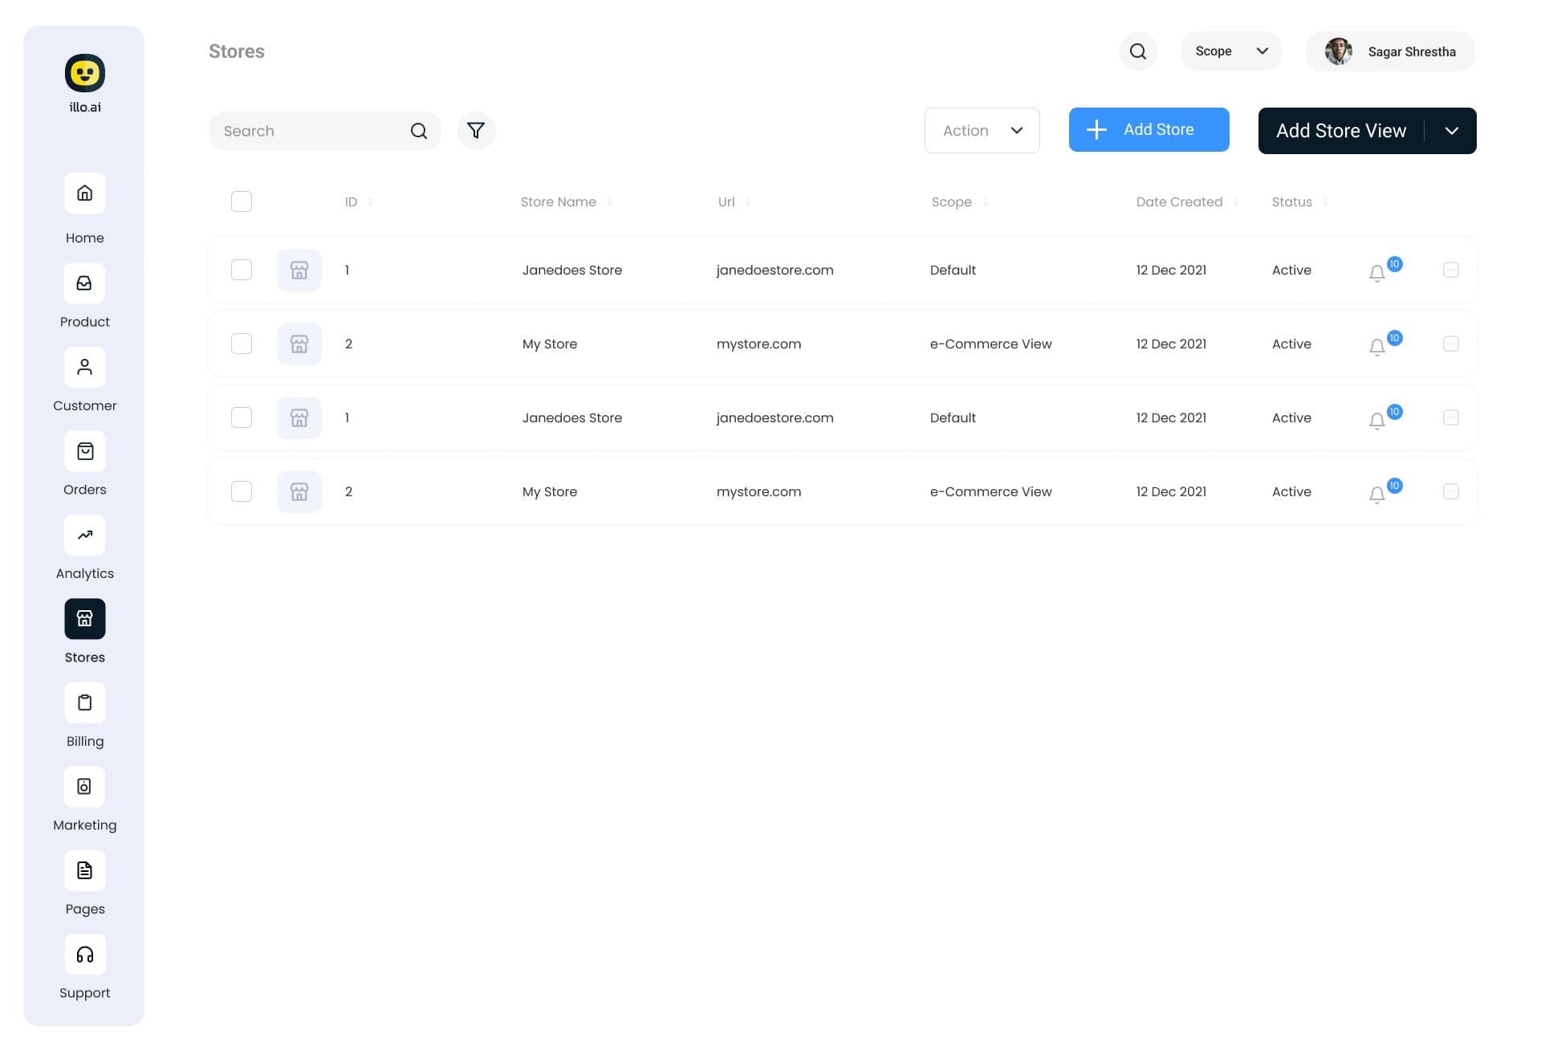Image resolution: width=1541 pixels, height=1055 pixels.
Task: Open the Action dropdown
Action: (x=982, y=131)
